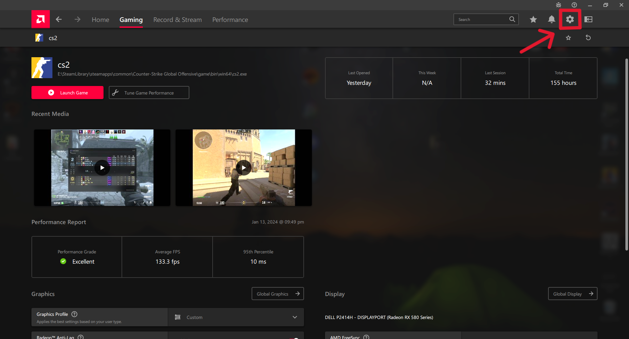Click the Recent Media heading
The image size is (629, 339).
pos(50,114)
